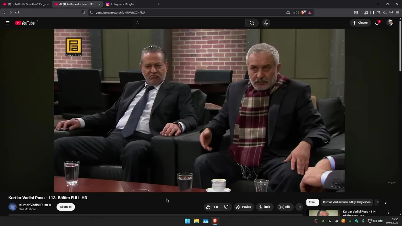This screenshot has width=402, height=226.
Task: Switch to En İyi Reddit Yemekleri tab
Action: click(x=26, y=4)
